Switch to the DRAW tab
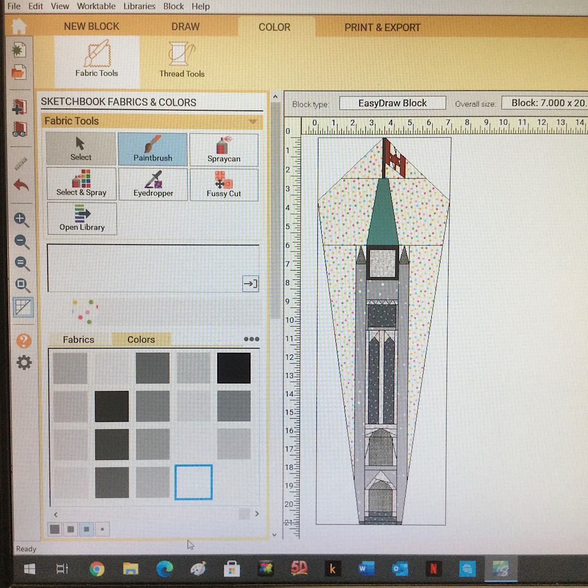The image size is (588, 588). coord(185,27)
